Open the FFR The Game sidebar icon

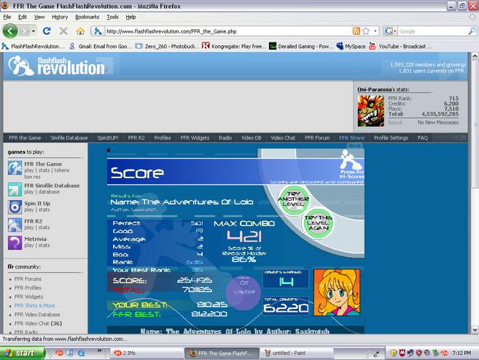[x=15, y=168]
